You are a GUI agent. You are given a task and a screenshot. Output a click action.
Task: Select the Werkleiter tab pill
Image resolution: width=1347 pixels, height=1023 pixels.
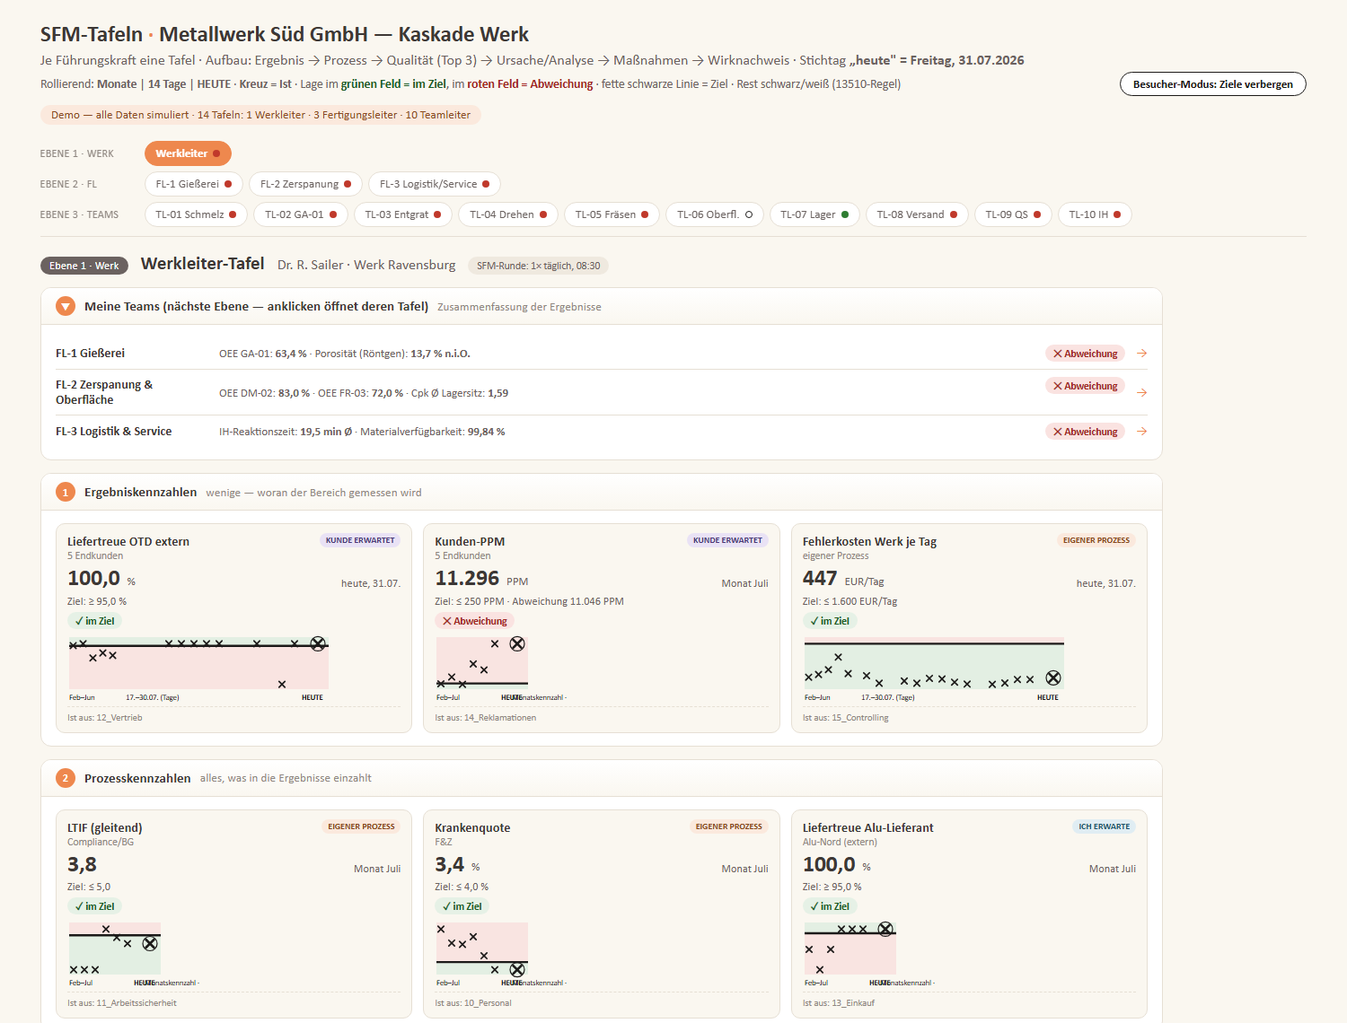[x=188, y=153]
